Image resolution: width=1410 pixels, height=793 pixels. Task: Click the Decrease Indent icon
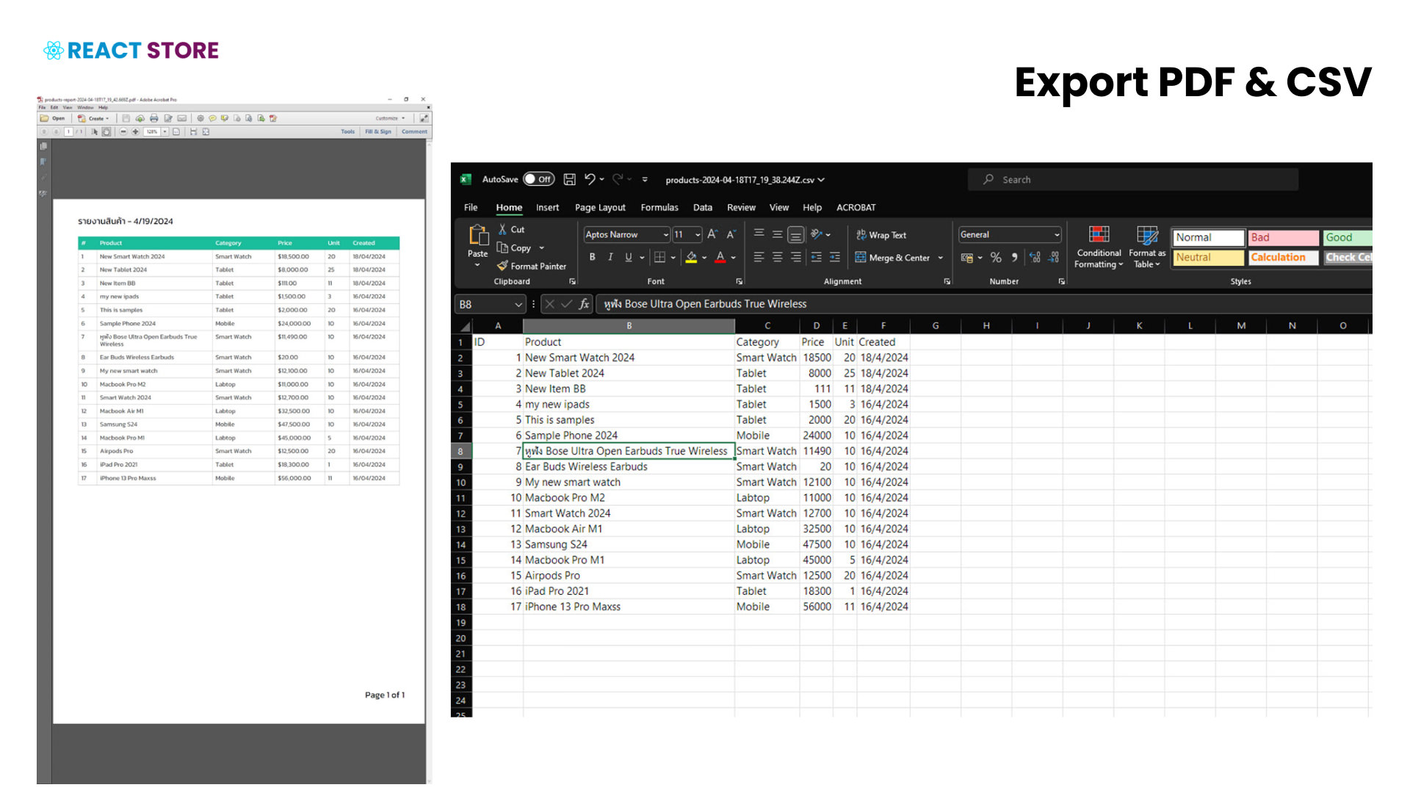pyautogui.click(x=816, y=257)
